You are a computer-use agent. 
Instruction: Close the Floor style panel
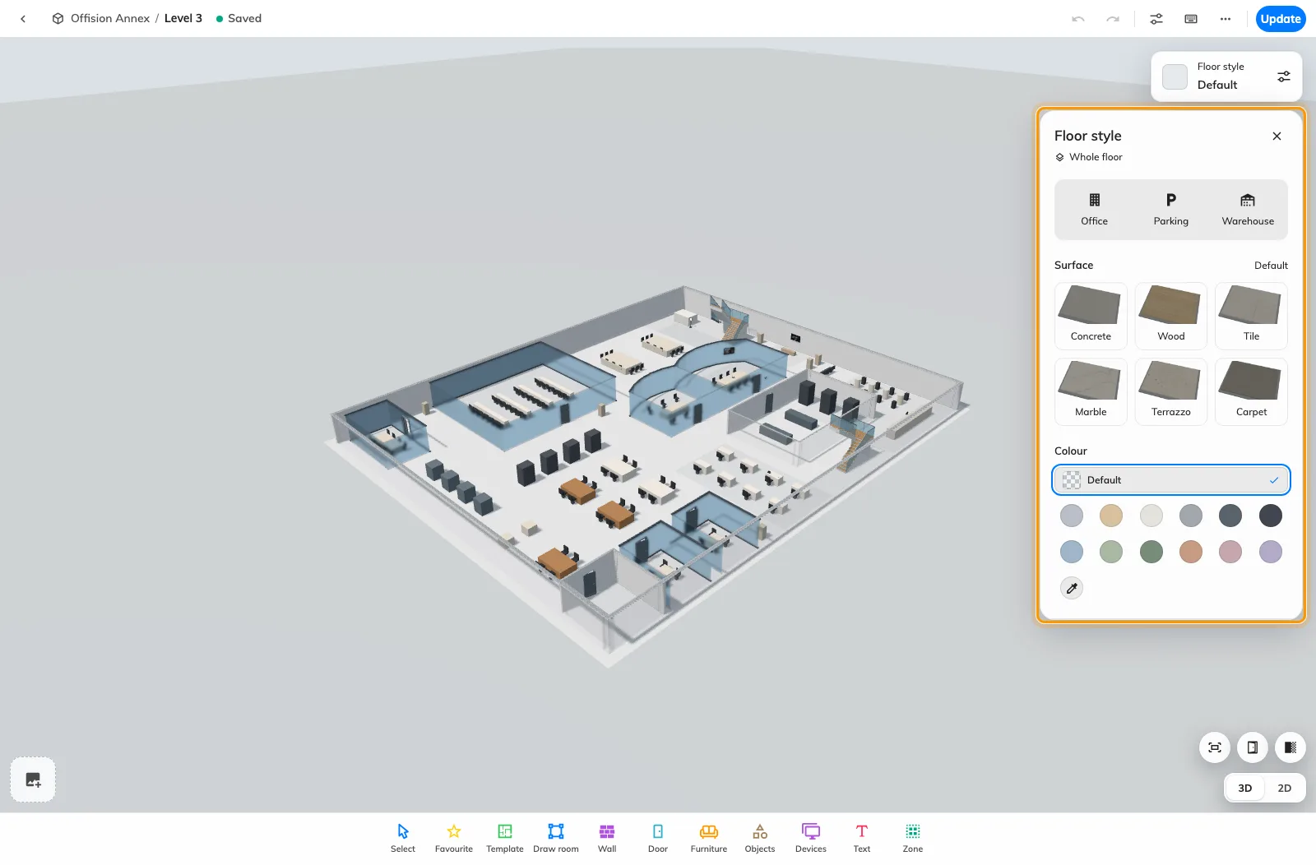1277,136
